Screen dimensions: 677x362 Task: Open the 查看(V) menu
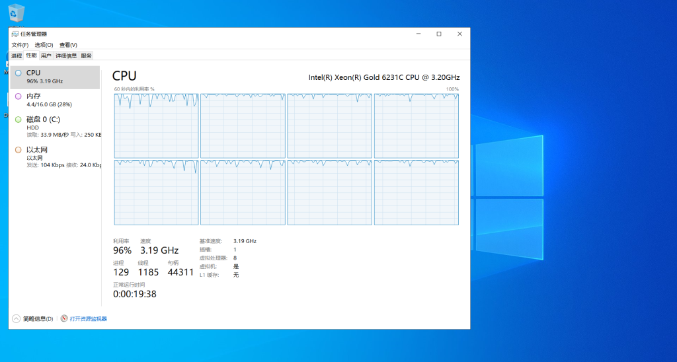point(68,45)
